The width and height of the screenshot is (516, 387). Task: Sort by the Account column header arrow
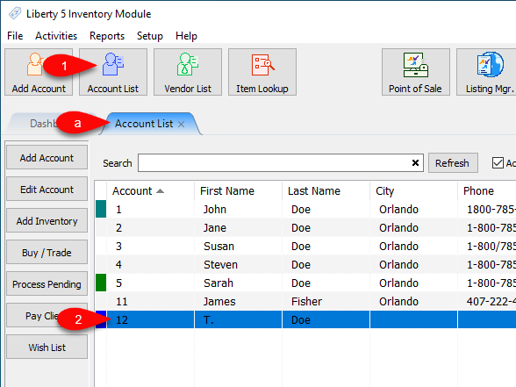[160, 191]
